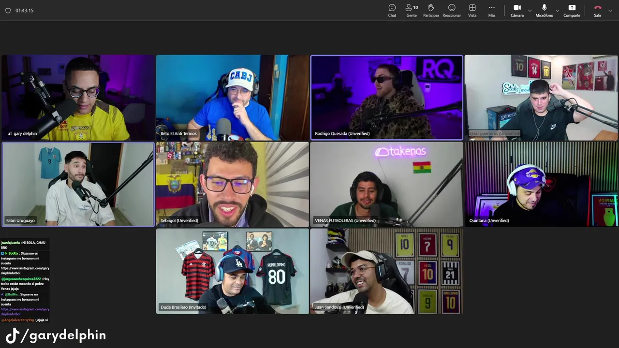The image size is (619, 348).
Task: Select Sebiigol video tile
Action: pos(232,184)
